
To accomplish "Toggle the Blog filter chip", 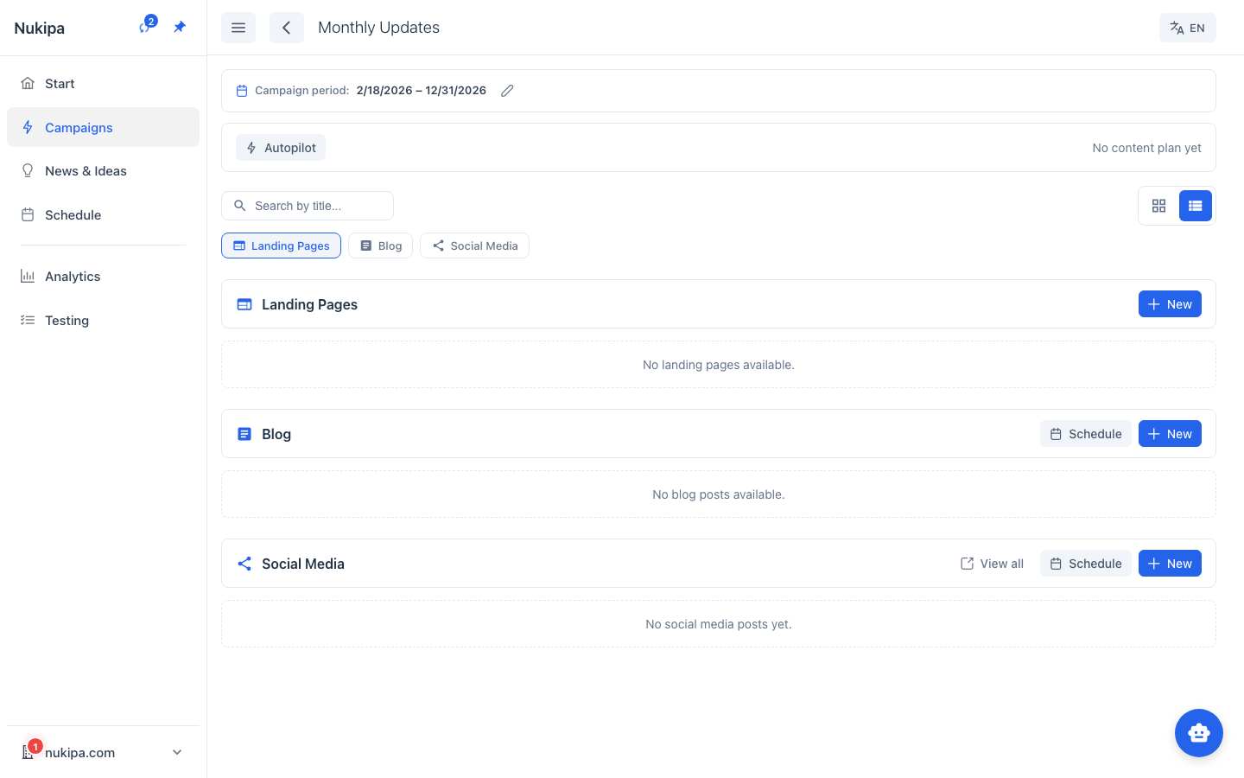I will pyautogui.click(x=381, y=246).
